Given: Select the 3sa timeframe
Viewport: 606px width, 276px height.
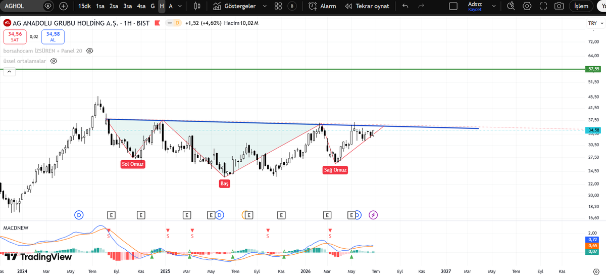Looking at the screenshot, I should pos(127,6).
